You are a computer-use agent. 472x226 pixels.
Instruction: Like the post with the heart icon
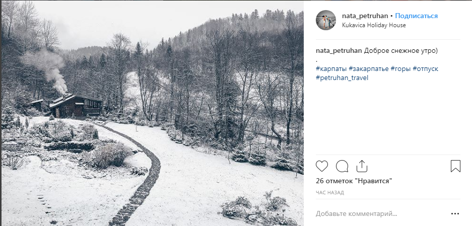tap(322, 166)
